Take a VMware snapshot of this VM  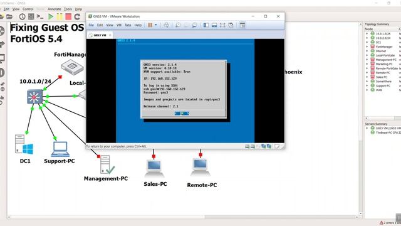click(178, 25)
